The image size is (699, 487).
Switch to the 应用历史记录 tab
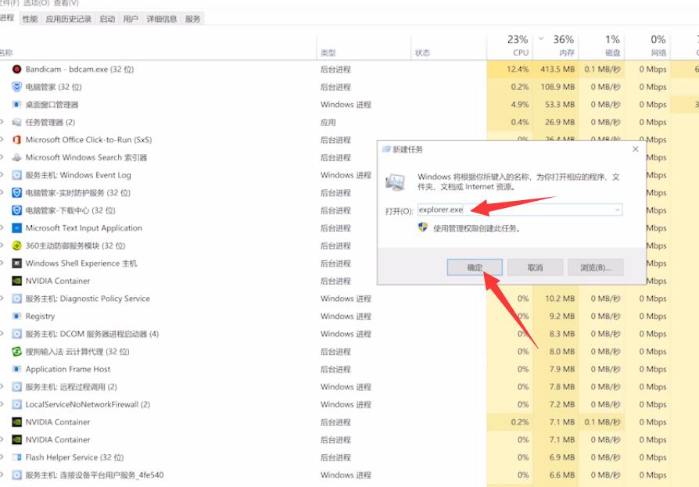(69, 19)
